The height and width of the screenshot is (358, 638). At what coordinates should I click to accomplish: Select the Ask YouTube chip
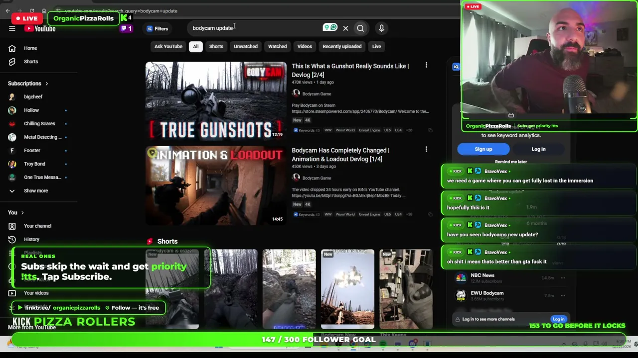[x=168, y=47]
